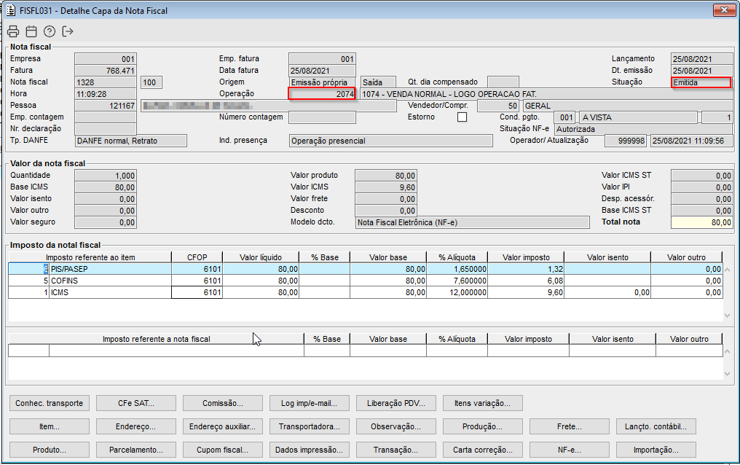The width and height of the screenshot is (740, 465).
Task: Click the printer icon in the toolbar
Action: click(x=13, y=31)
